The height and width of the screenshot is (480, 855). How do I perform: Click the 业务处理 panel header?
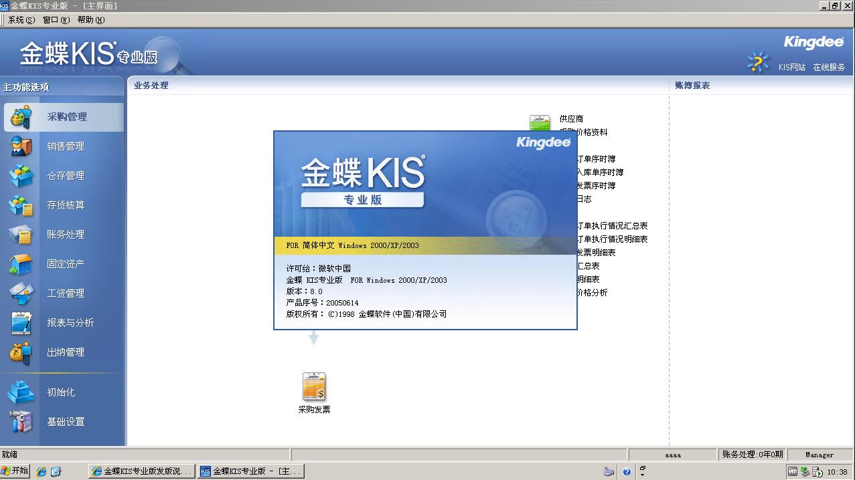click(x=151, y=86)
